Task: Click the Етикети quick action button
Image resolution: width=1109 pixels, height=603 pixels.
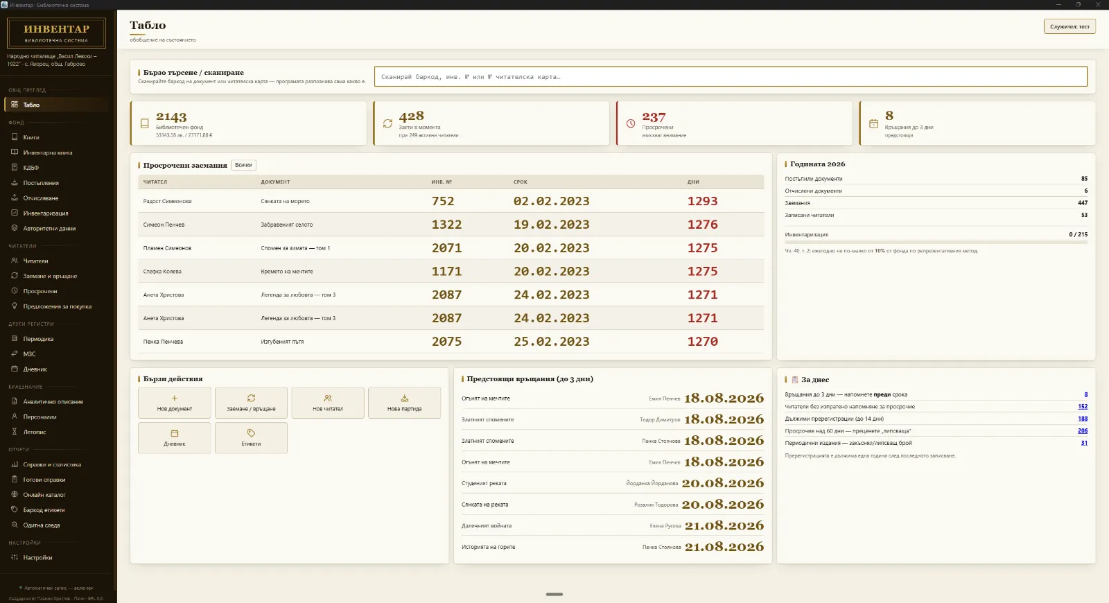Action: pyautogui.click(x=251, y=437)
